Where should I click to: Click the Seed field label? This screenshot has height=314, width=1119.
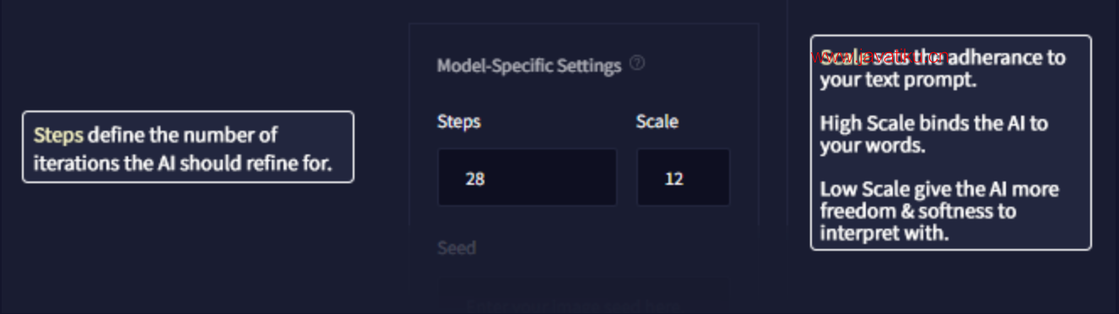pyautogui.click(x=457, y=248)
